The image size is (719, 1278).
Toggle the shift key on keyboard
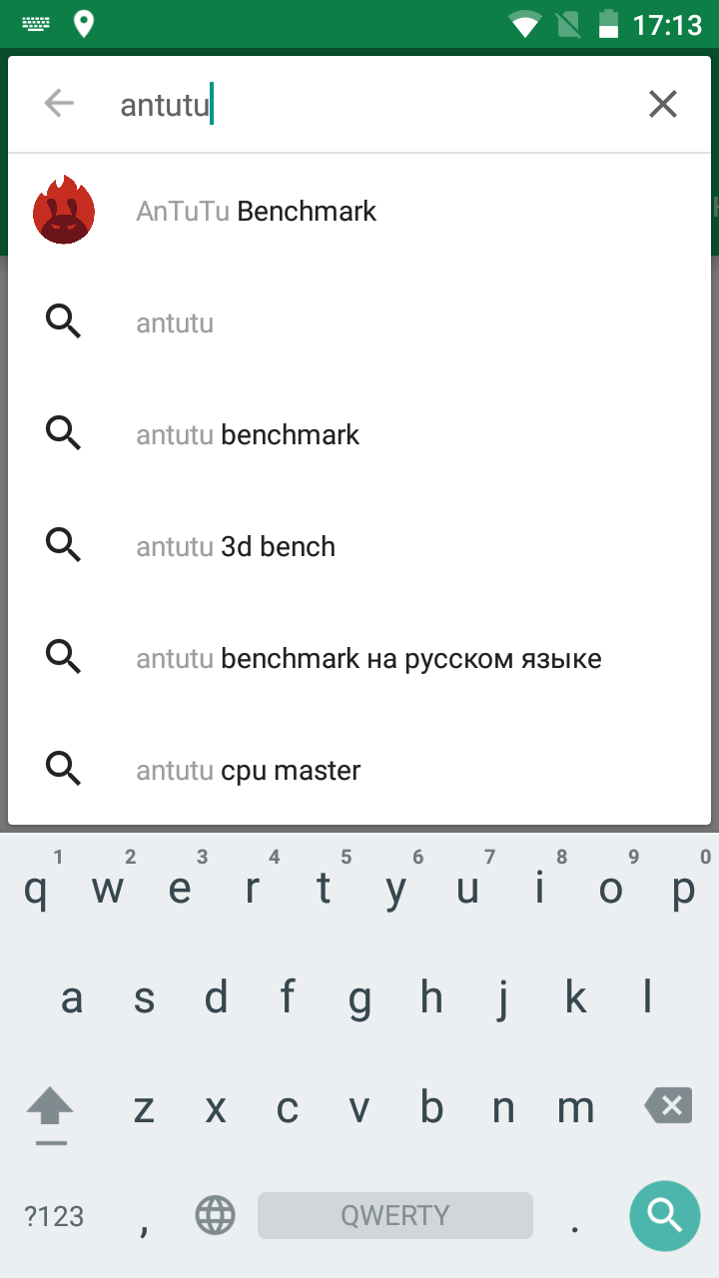(50, 1108)
